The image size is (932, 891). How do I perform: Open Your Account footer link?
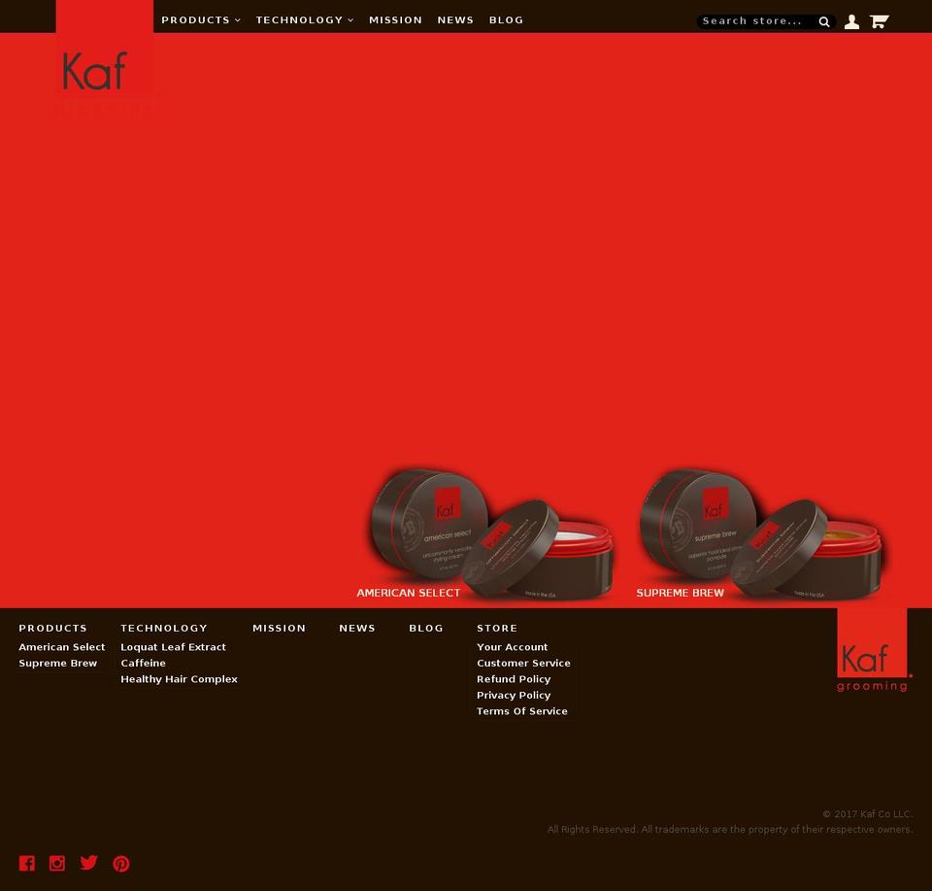[x=513, y=647]
